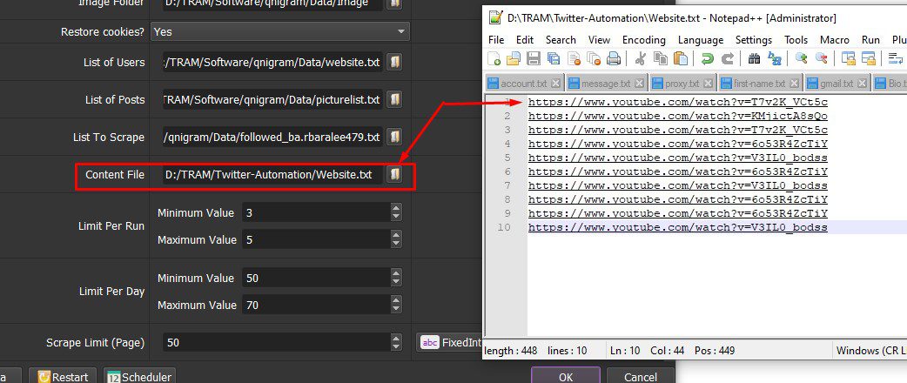Open the Run menu

tap(870, 40)
